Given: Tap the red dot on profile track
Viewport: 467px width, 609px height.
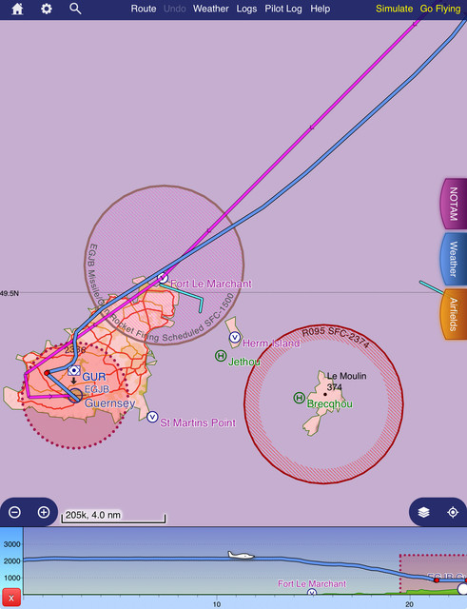Looking at the screenshot, I should pyautogui.click(x=437, y=580).
